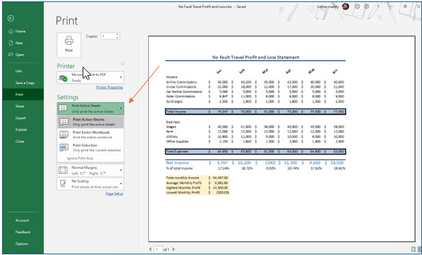The image size is (422, 255).
Task: Click the smiley feedback icon
Action: pos(357,6)
